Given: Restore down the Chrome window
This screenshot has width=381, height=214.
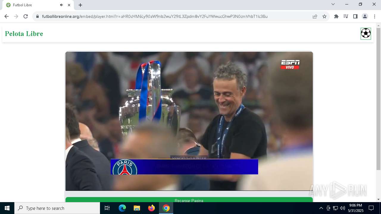Looking at the screenshot, I should tap(360, 4).
